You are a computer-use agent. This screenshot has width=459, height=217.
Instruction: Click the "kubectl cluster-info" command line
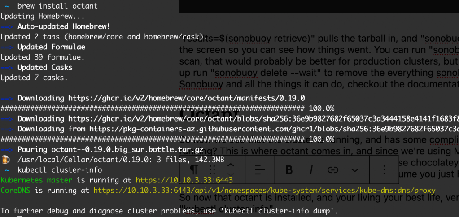tap(60, 170)
